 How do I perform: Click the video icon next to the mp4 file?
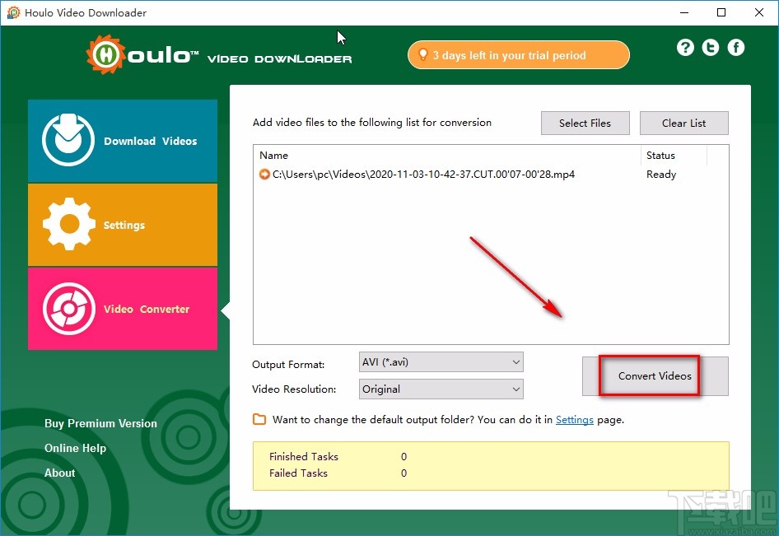click(x=264, y=174)
